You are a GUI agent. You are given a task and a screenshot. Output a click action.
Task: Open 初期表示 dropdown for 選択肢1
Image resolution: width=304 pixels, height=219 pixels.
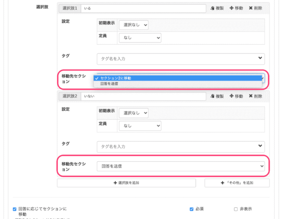(x=134, y=25)
